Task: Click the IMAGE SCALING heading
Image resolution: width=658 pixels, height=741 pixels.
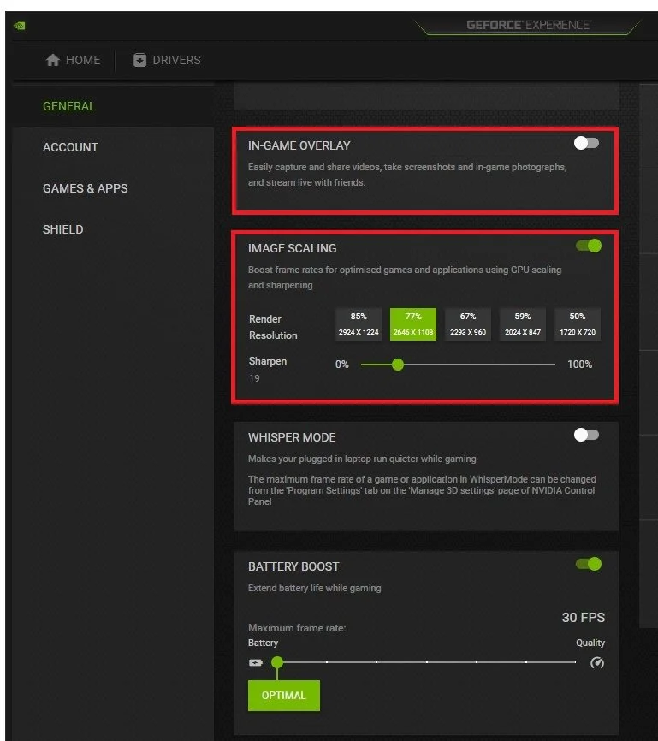Action: [292, 249]
